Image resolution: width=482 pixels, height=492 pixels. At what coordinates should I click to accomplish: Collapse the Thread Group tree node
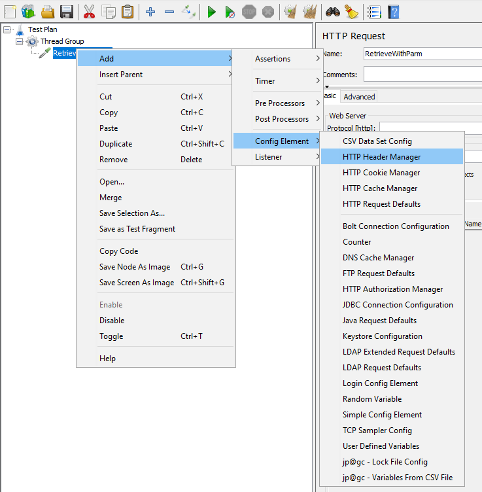point(19,41)
